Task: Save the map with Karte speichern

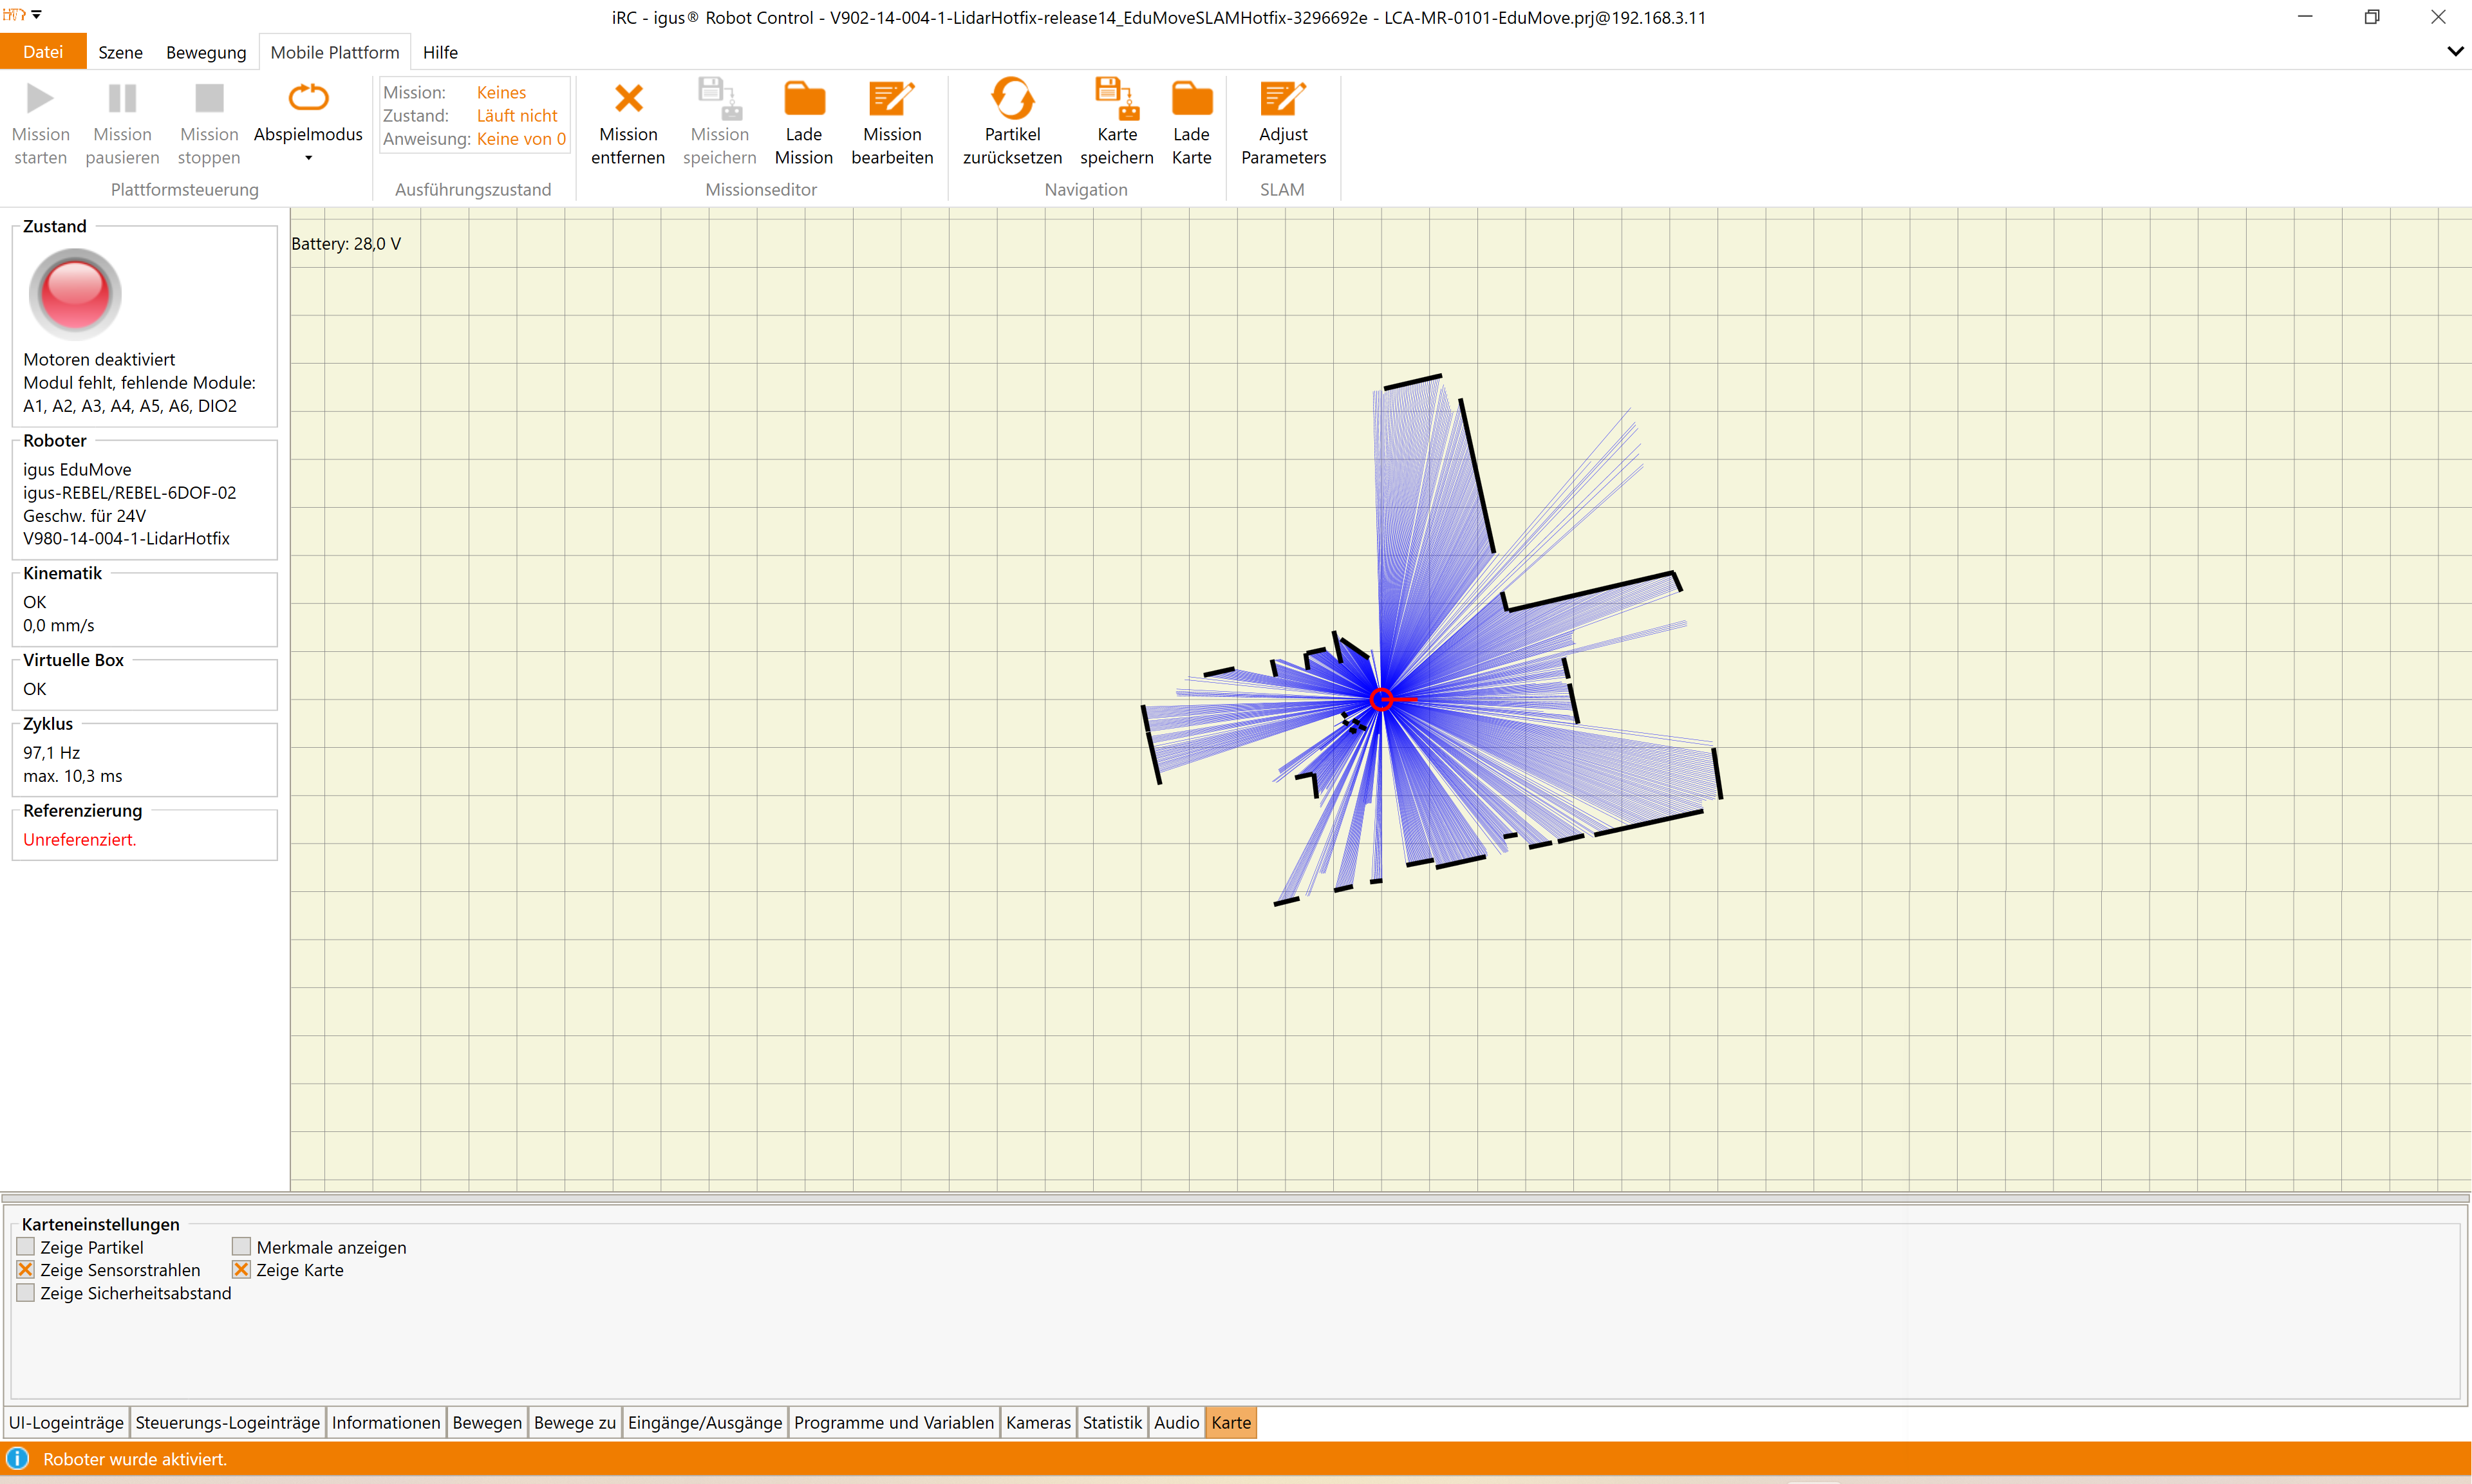Action: [x=1116, y=99]
